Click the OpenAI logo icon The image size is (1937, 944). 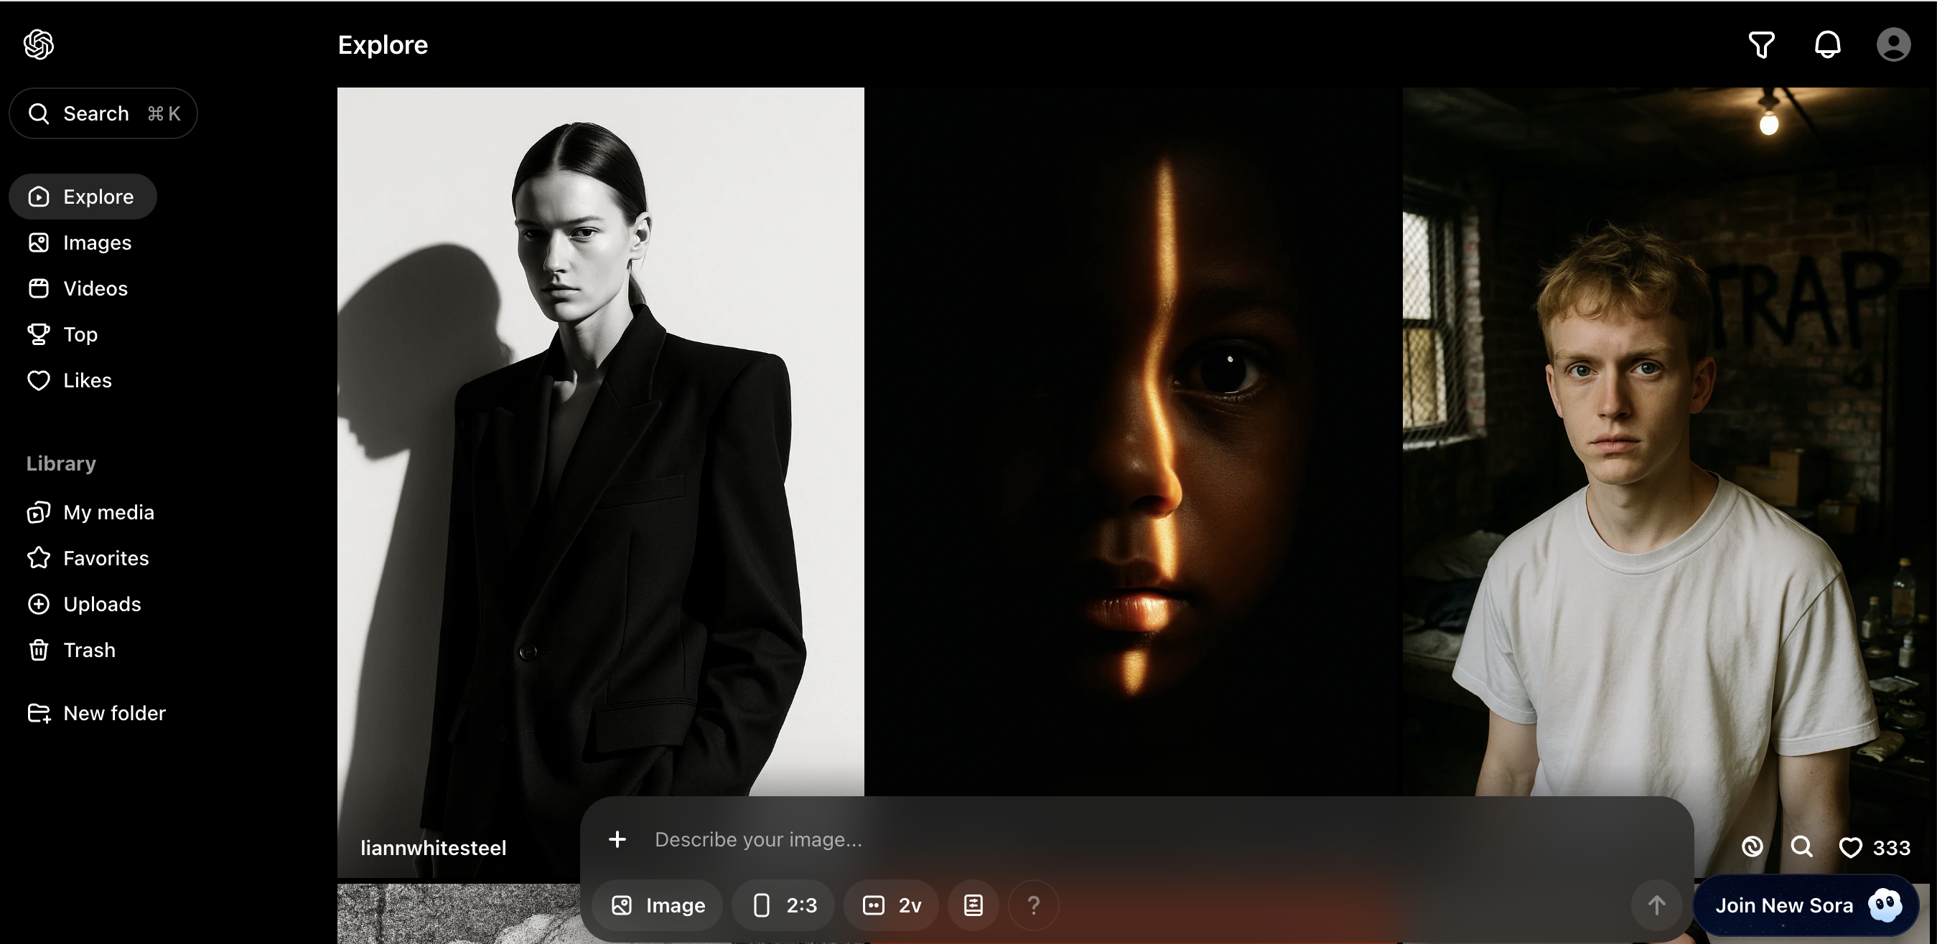(x=38, y=44)
